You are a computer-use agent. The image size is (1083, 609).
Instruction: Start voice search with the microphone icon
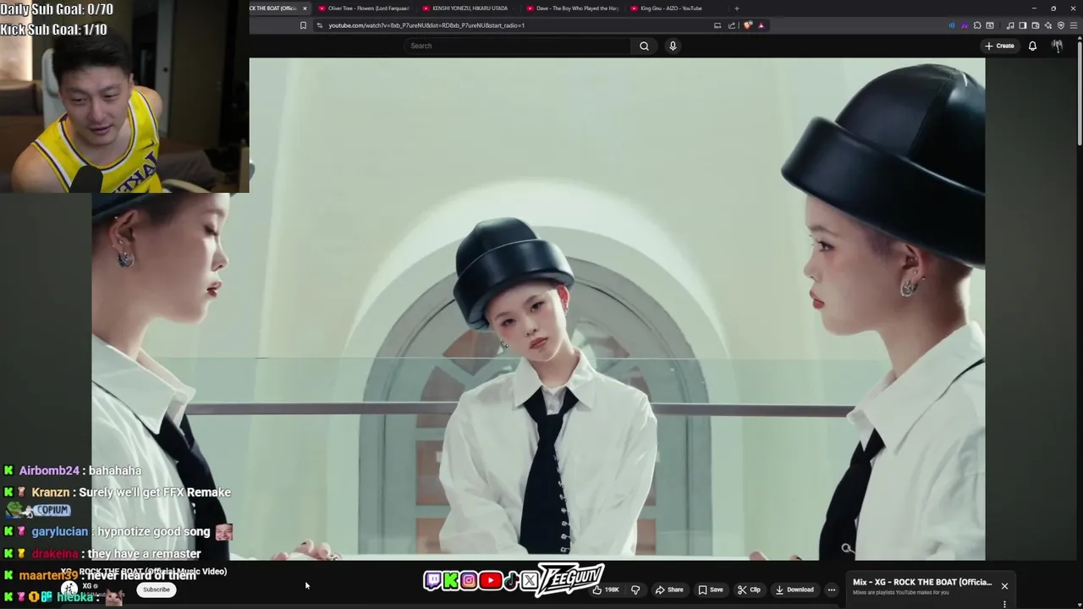(673, 46)
